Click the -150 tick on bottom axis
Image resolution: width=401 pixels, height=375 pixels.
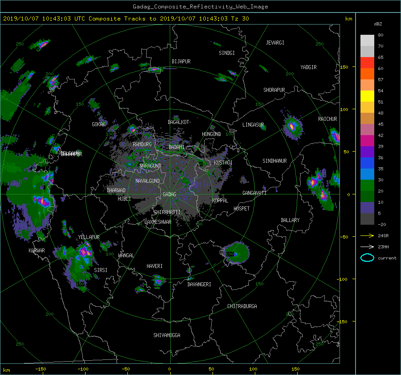(x=41, y=369)
